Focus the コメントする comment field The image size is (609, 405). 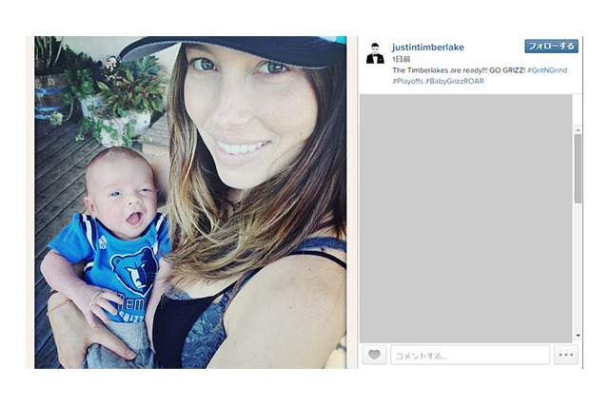pyautogui.click(x=470, y=355)
